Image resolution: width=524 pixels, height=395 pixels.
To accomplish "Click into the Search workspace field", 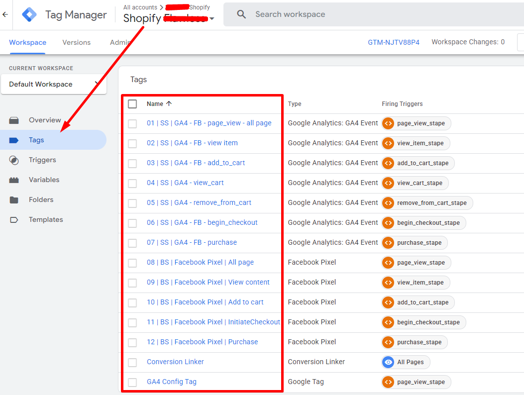I will coord(348,14).
